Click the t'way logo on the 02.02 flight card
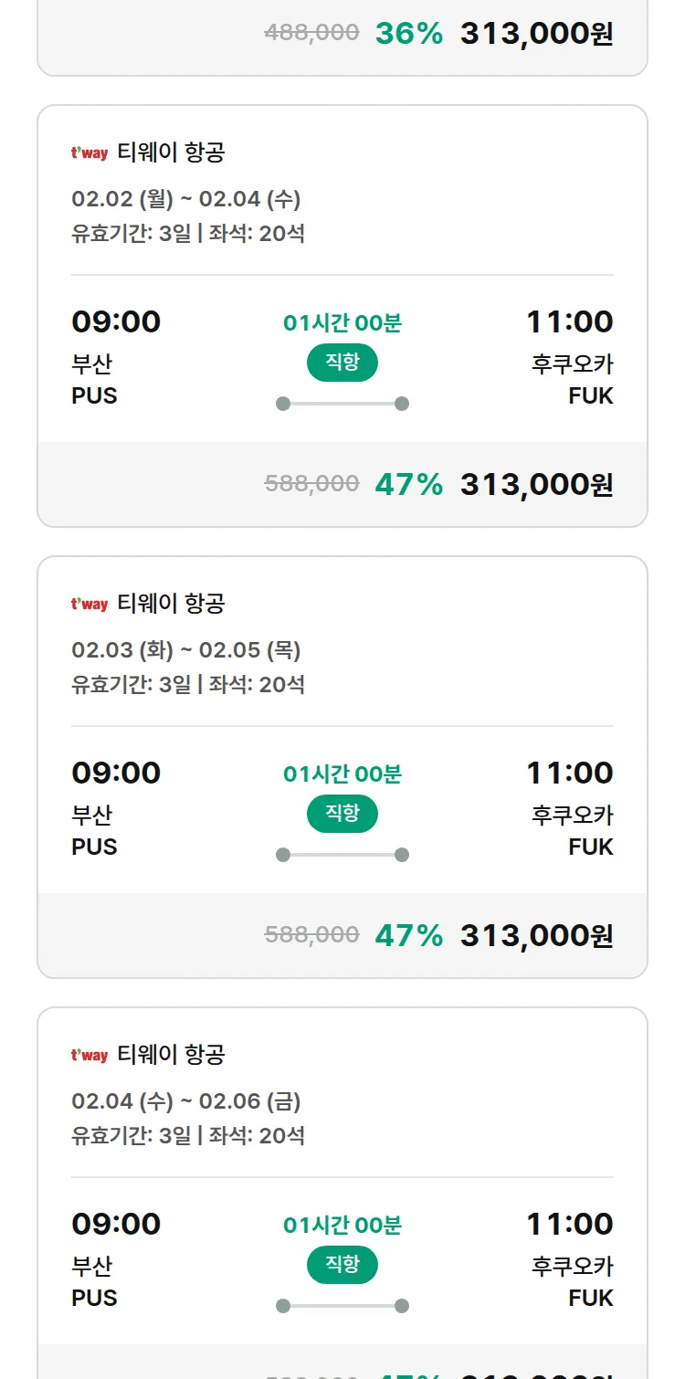Screen dimensions: 685x1379 coord(90,153)
